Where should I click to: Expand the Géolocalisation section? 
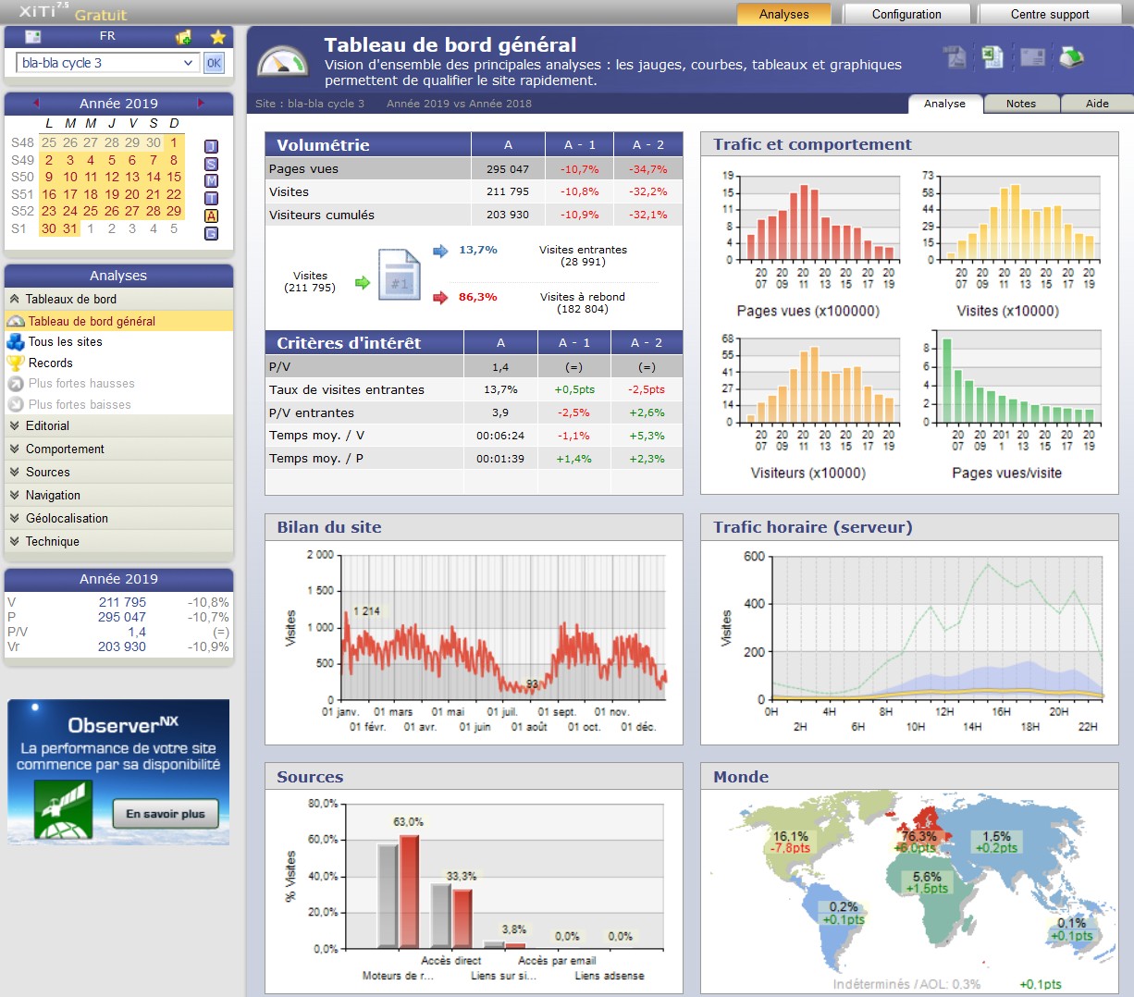(x=118, y=518)
